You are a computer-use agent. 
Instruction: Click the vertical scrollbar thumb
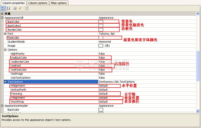point(198,66)
